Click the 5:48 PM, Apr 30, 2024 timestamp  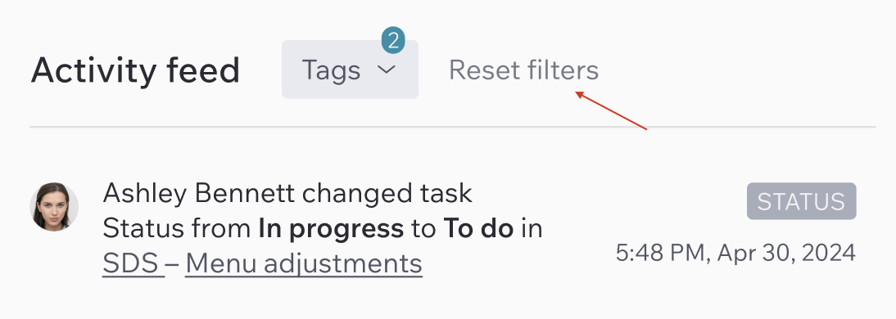[x=735, y=253]
